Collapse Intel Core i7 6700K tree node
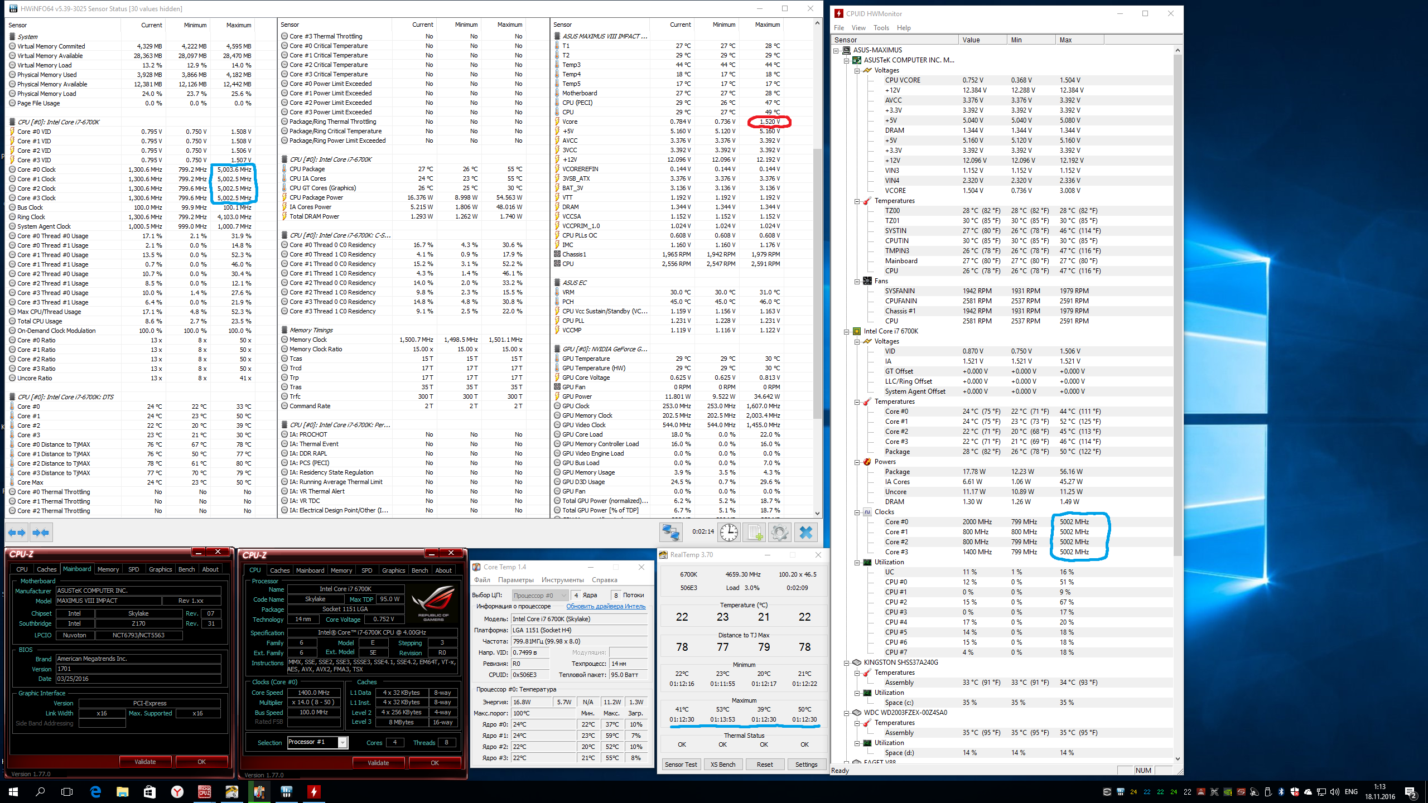Image resolution: width=1428 pixels, height=803 pixels. (847, 331)
